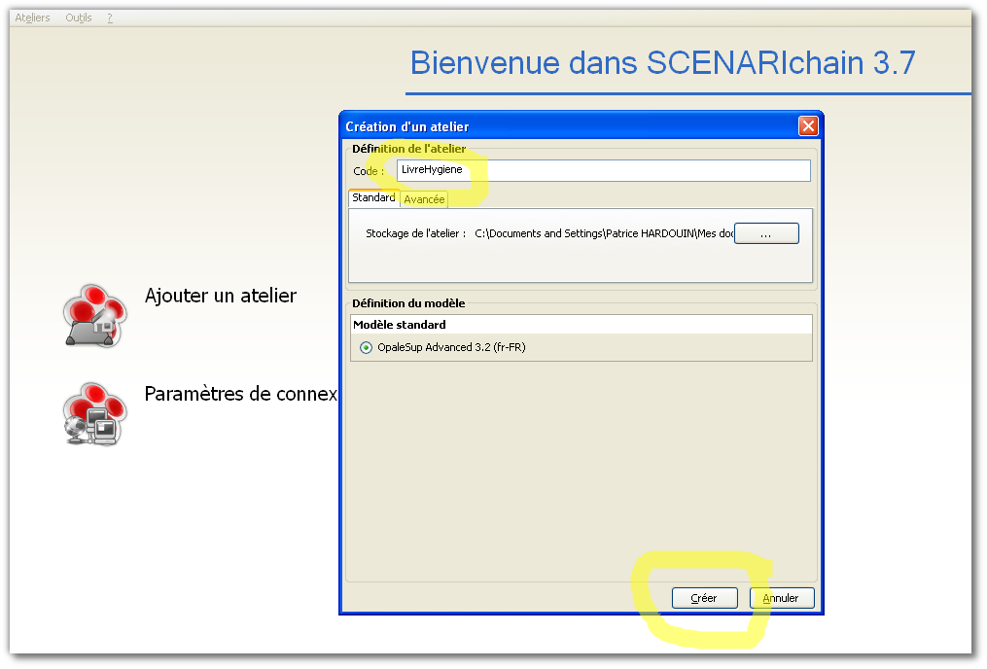Viewport: 987px width, 669px height.
Task: Click the Bienvenue dans SCENARIchain 3.7 title
Action: point(663,63)
